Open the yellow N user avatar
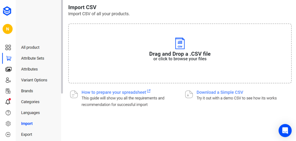This screenshot has width=296, height=141. coord(8,29)
